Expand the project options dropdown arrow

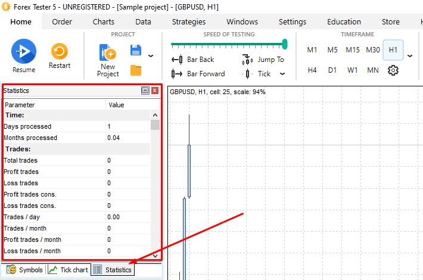(150, 56)
